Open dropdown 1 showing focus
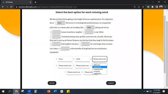Viewport: 168px width, 94px height. click(65, 59)
